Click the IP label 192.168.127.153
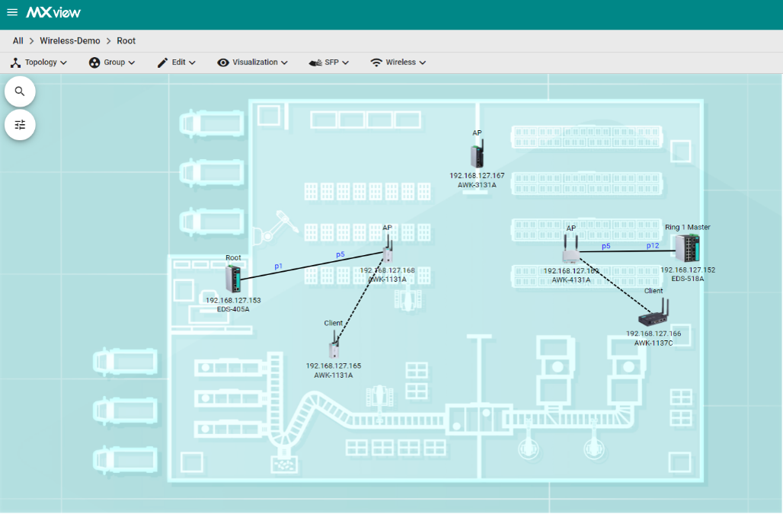The height and width of the screenshot is (514, 783). (233, 301)
